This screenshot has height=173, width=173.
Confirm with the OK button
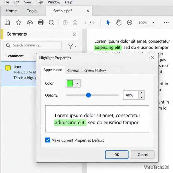click(x=117, y=155)
